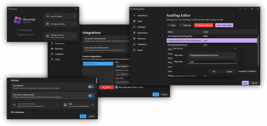Screen dimensions: 267x126
Task: Click Cancel in Integrations window
Action: [x=164, y=95]
